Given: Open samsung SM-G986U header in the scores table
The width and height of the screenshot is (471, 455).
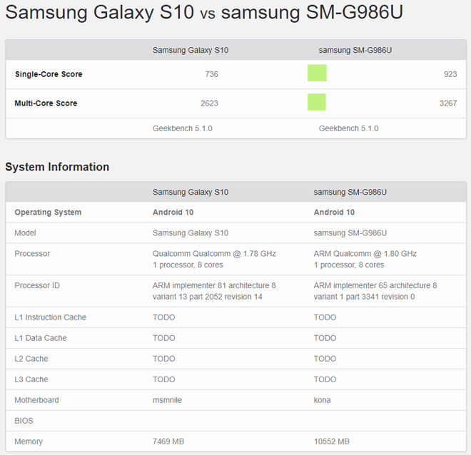Looking at the screenshot, I should pos(355,50).
